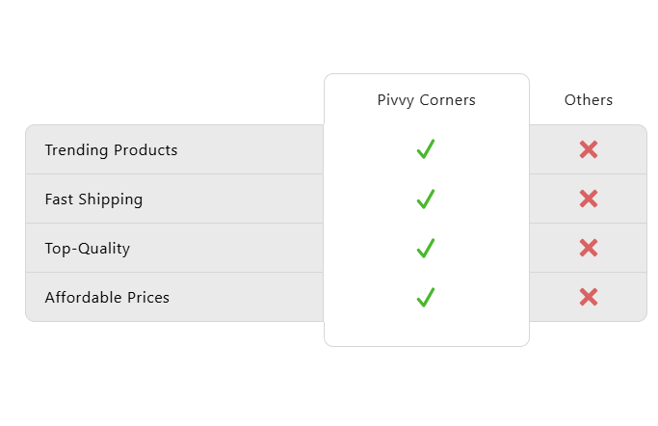
Task: Click the word Corners in the header
Action: click(447, 100)
